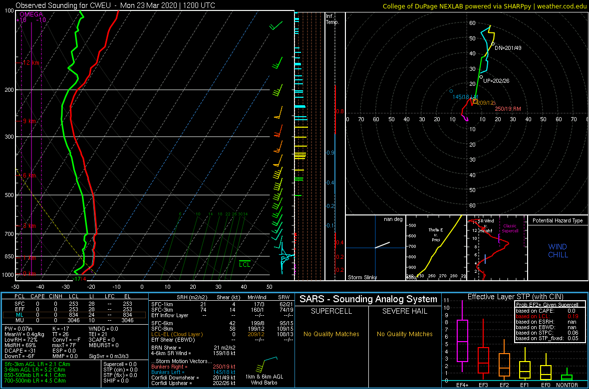Click the 850 mb pressure label

pyautogui.click(x=9, y=256)
